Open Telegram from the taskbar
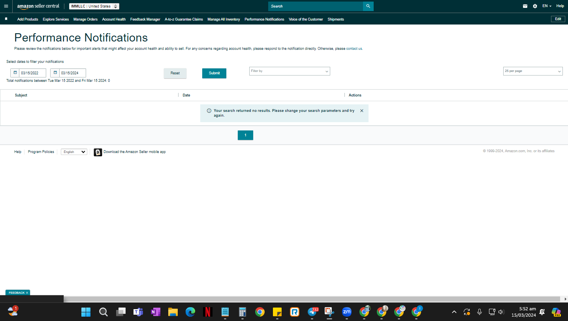 [312, 312]
